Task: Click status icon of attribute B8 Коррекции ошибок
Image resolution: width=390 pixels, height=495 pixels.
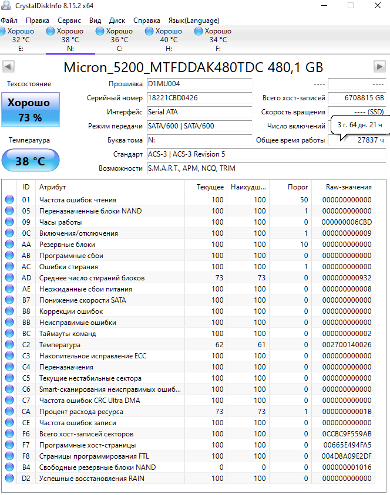Action: click(9, 311)
